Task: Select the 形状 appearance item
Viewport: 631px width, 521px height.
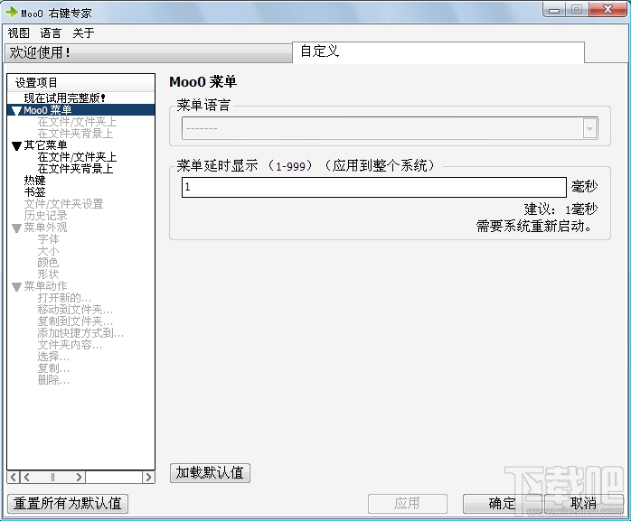Action: (48, 274)
